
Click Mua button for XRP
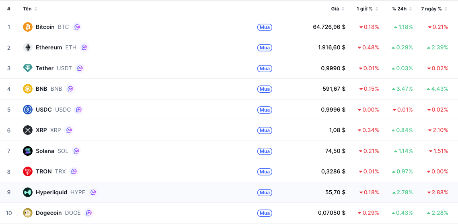coord(265,130)
